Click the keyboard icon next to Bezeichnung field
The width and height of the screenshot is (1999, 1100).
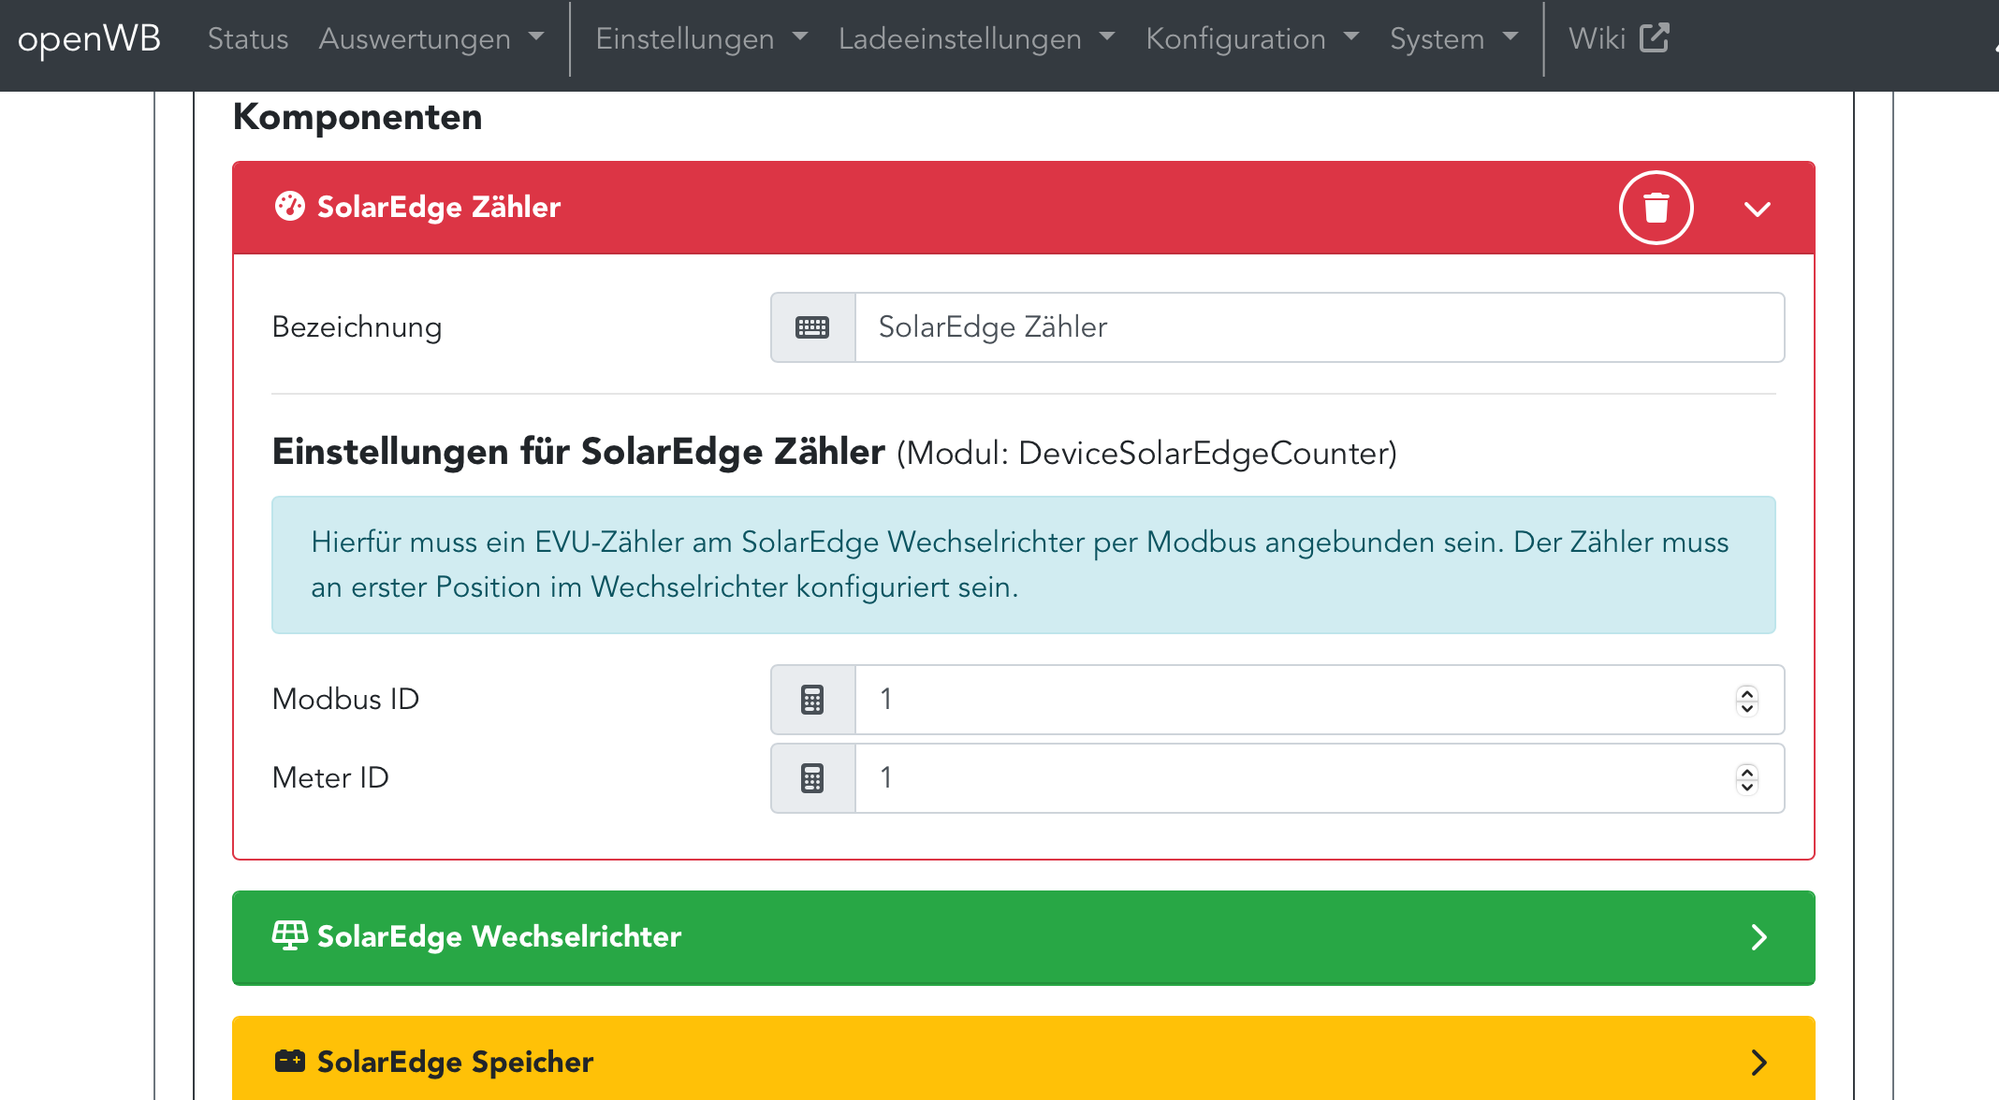tap(812, 327)
